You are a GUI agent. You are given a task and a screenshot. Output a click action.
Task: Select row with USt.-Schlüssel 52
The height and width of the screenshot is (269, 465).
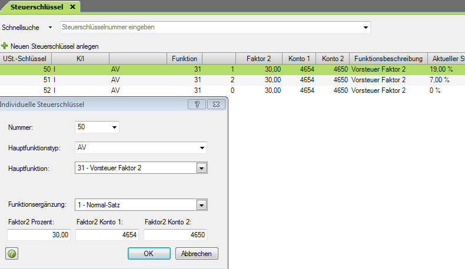232,90
